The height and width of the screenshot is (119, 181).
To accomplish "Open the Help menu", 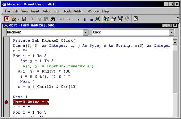I will [106, 11].
